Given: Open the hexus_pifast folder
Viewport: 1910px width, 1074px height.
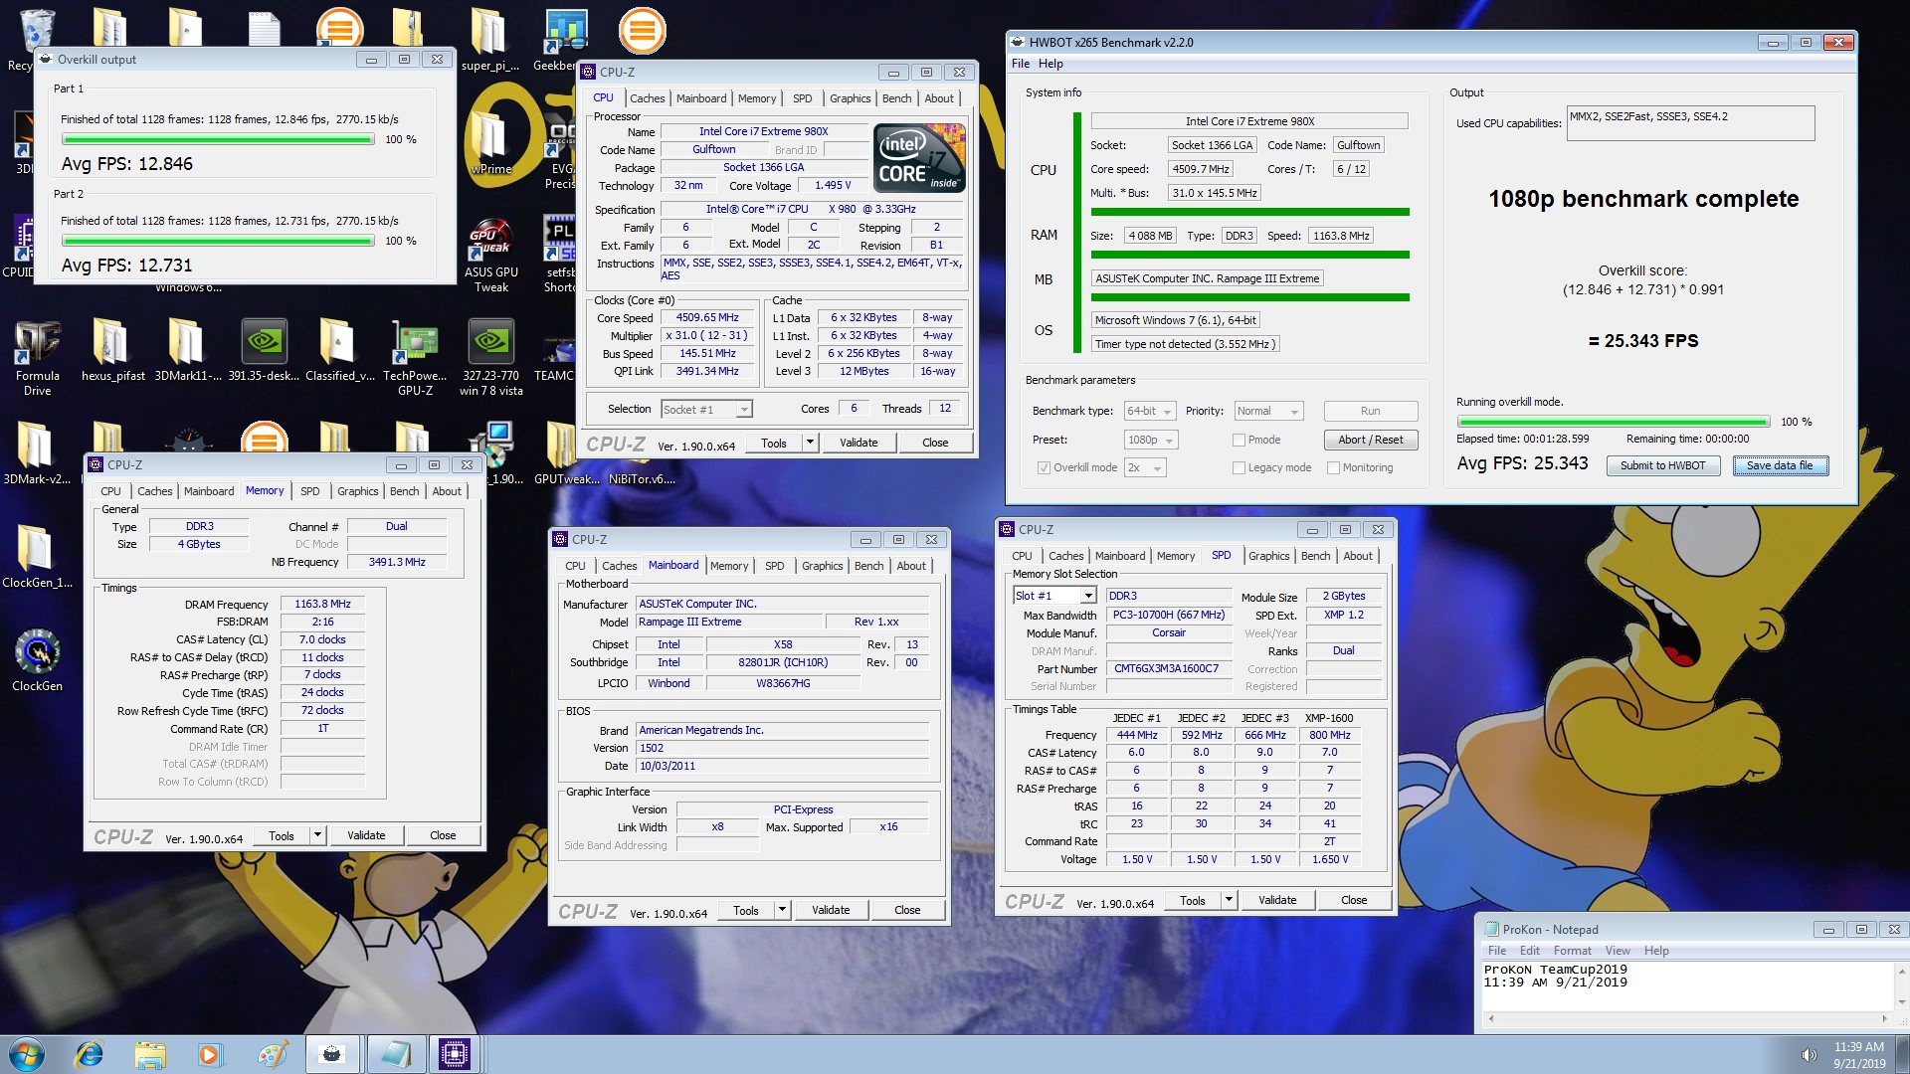Looking at the screenshot, I should [112, 350].
